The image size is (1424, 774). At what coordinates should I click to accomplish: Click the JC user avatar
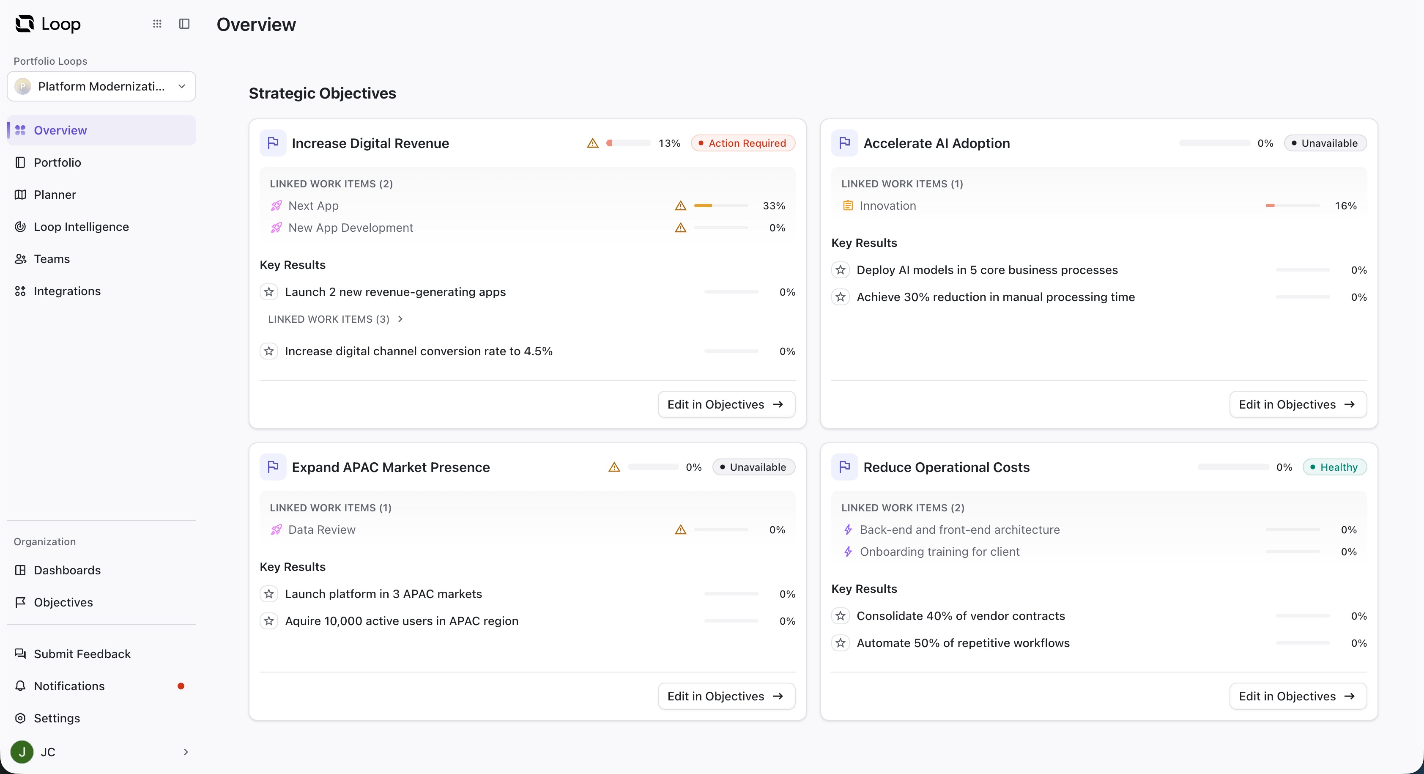(22, 752)
